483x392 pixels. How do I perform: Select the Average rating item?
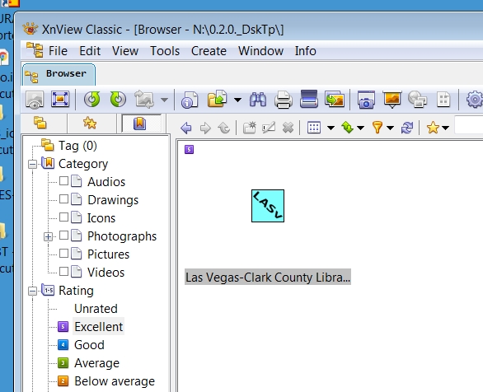pos(96,363)
